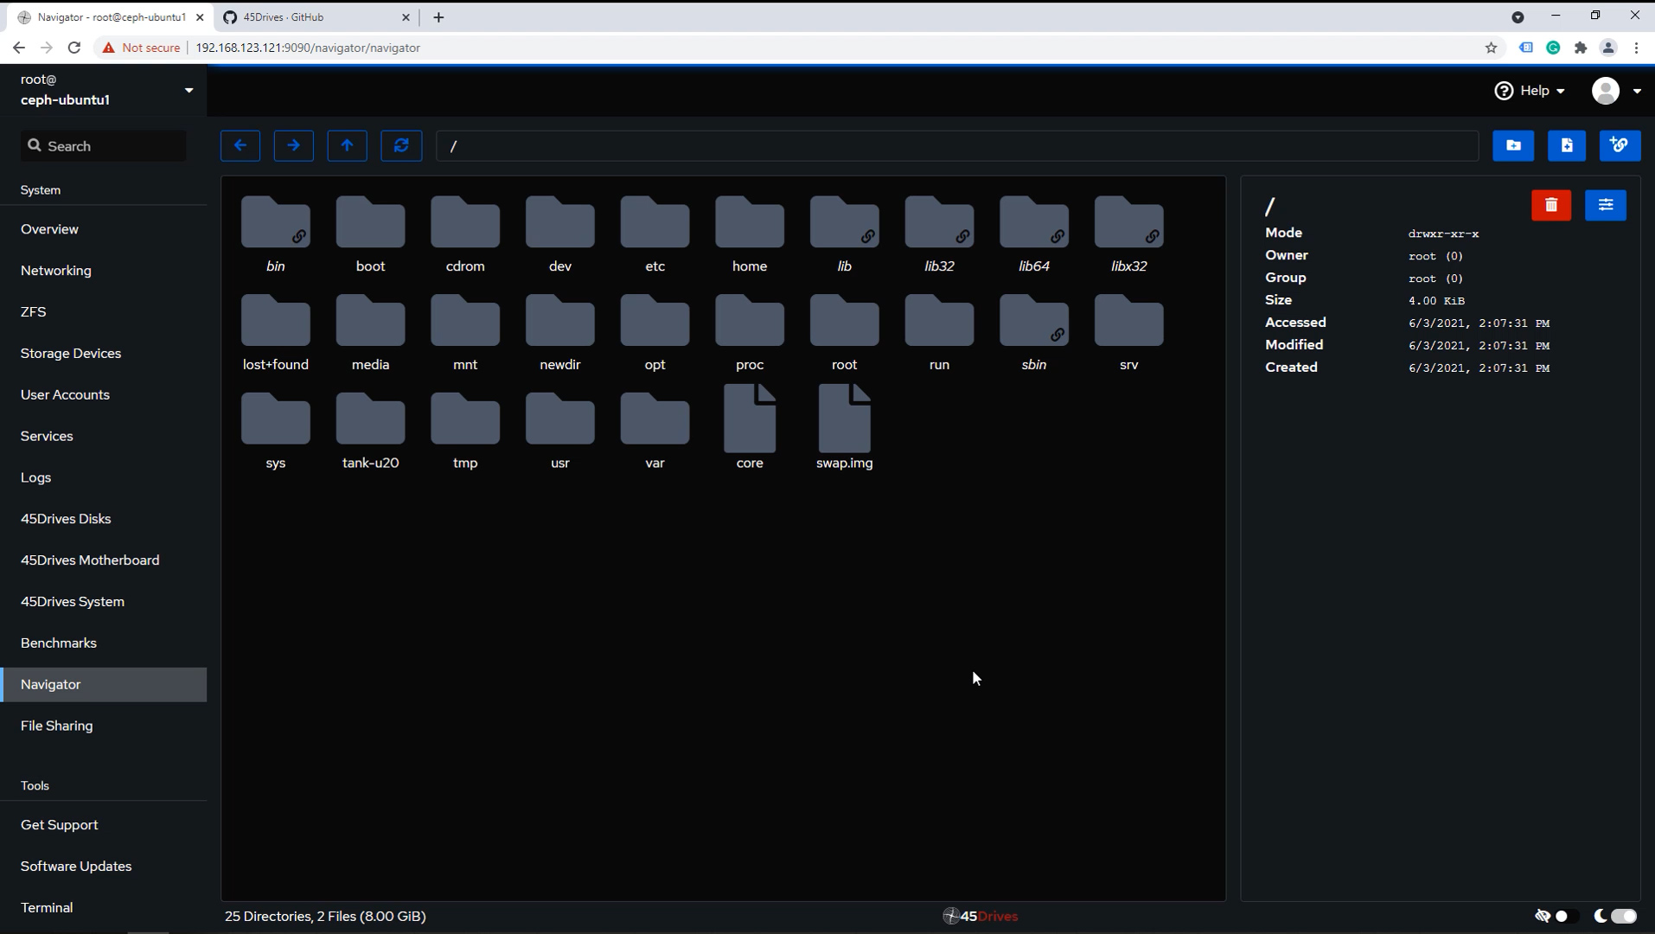Toggle show hidden files switch
The image size is (1655, 934).
(1566, 916)
